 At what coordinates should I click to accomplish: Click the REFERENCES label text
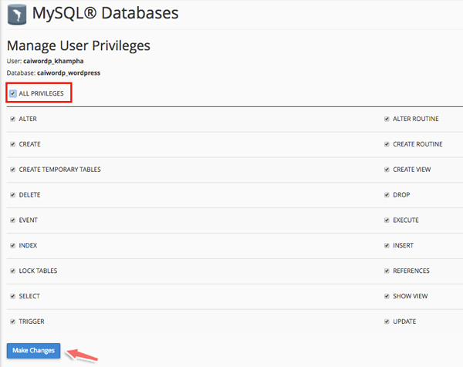click(411, 271)
